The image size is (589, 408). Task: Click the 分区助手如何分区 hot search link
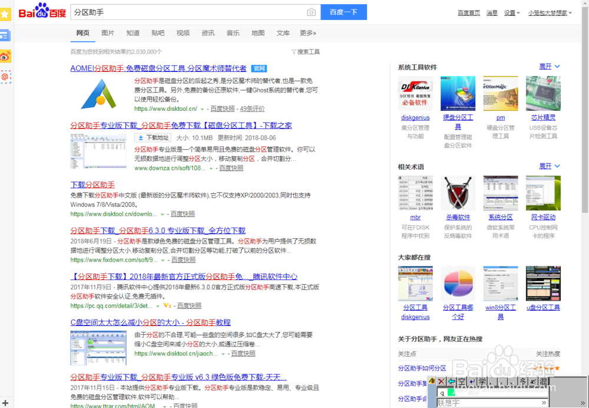pos(422,368)
